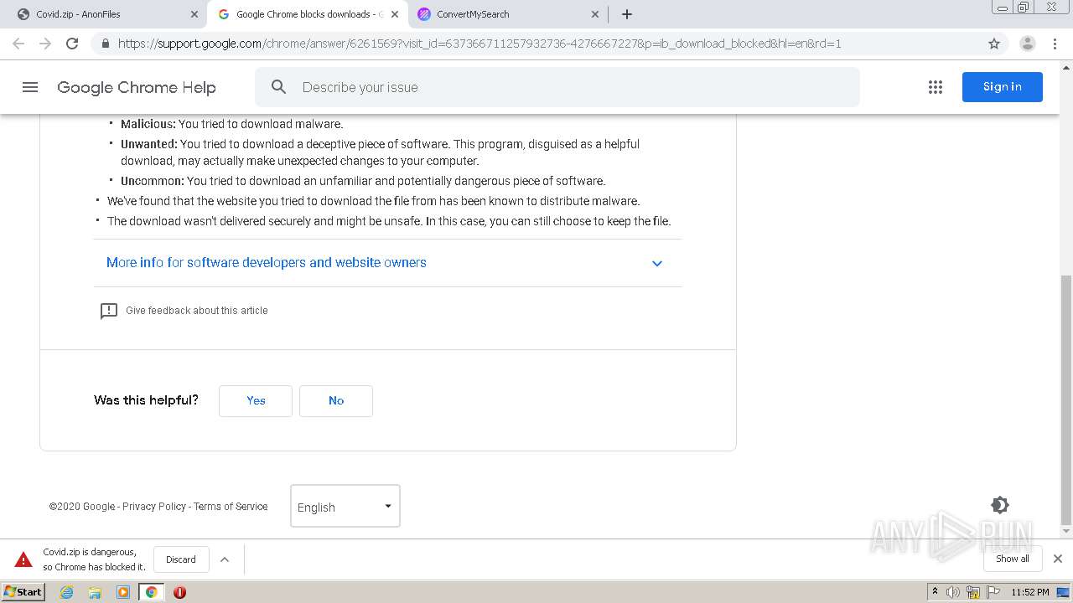Click the red danger warning icon
1073x603 pixels.
tap(23, 559)
